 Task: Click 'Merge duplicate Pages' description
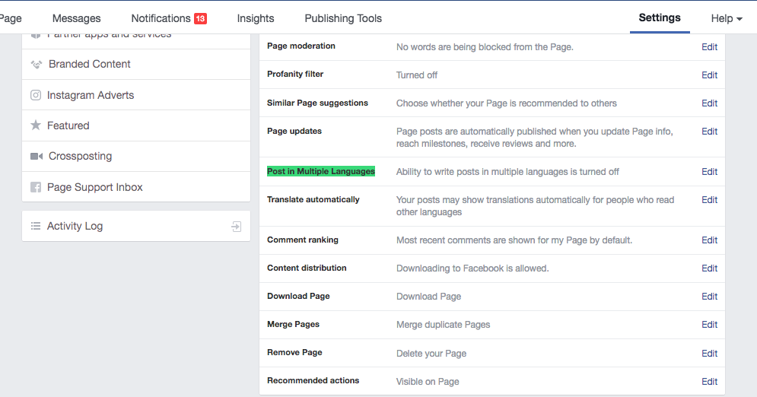click(x=444, y=325)
